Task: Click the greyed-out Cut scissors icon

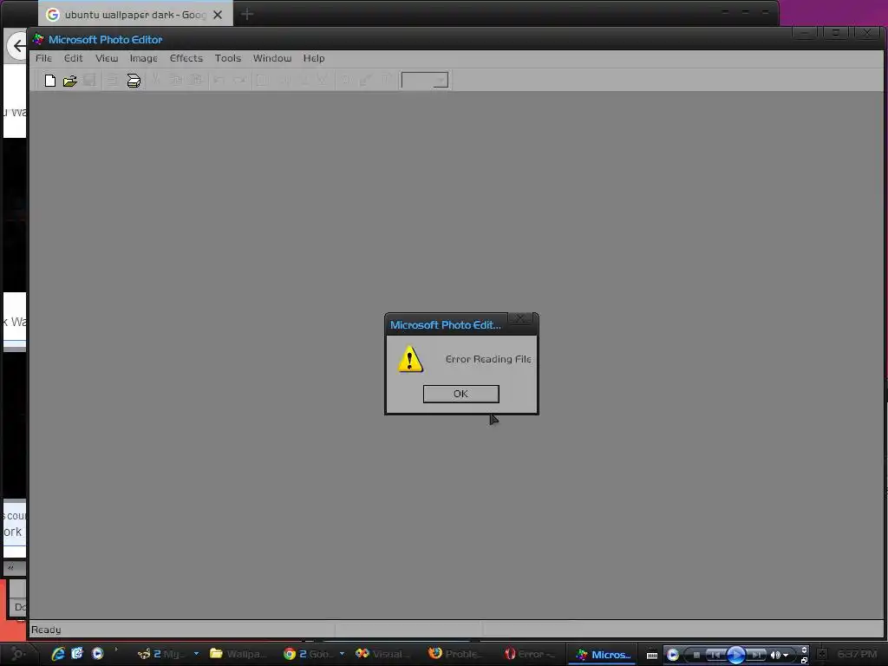Action: [x=156, y=81]
